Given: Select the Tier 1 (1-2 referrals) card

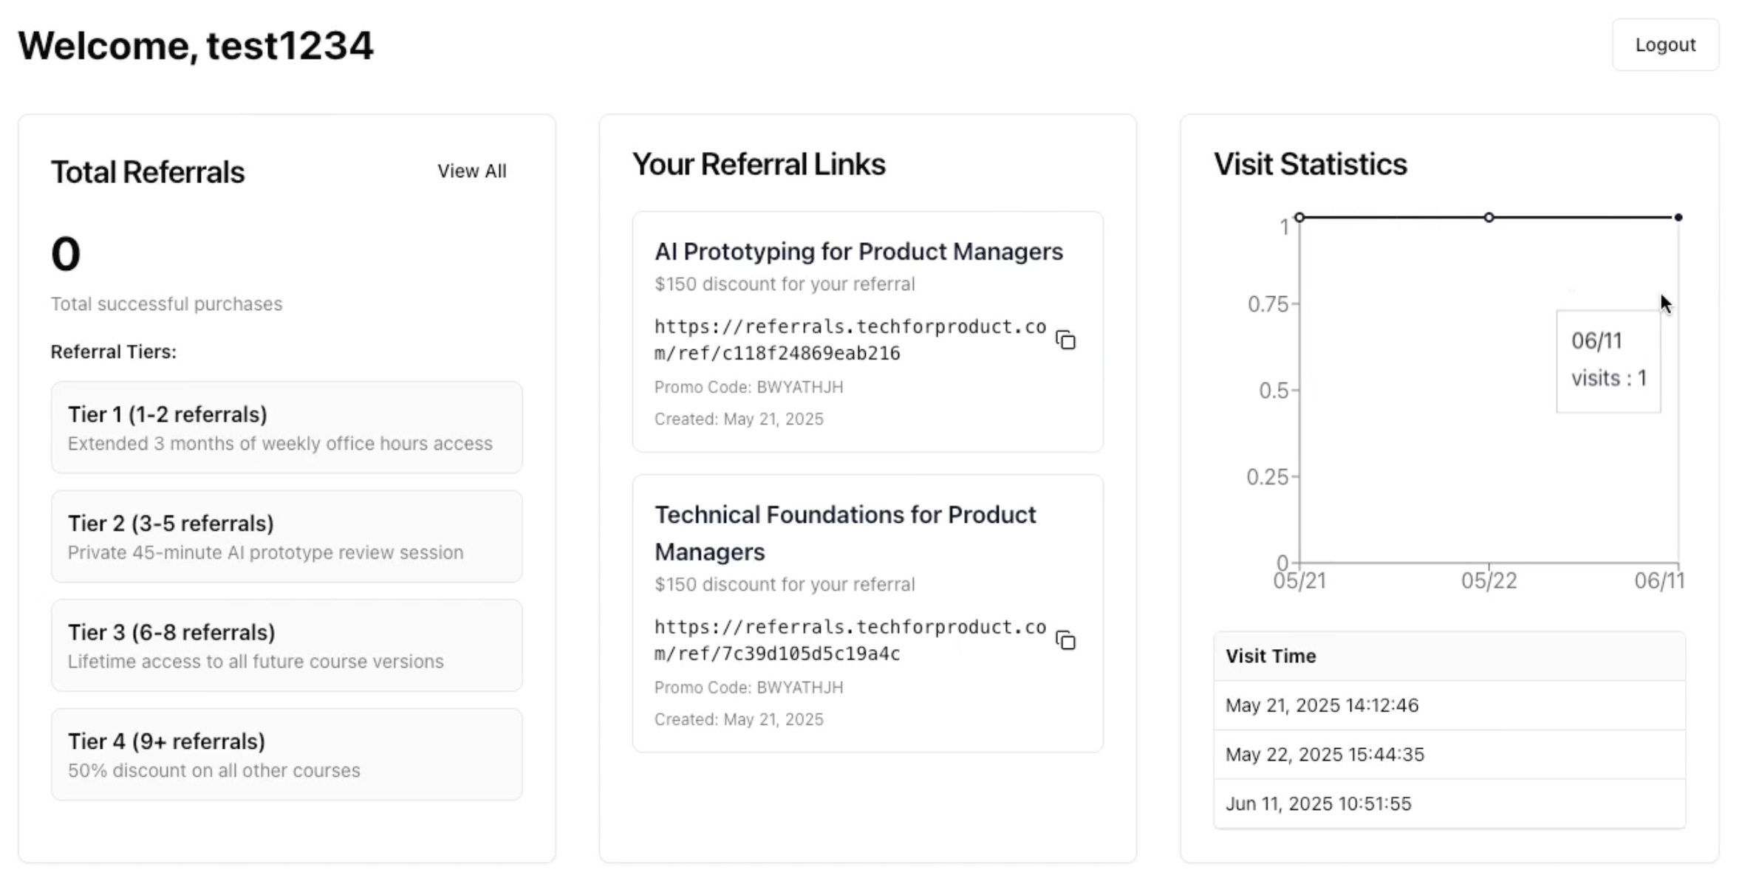Looking at the screenshot, I should [287, 428].
